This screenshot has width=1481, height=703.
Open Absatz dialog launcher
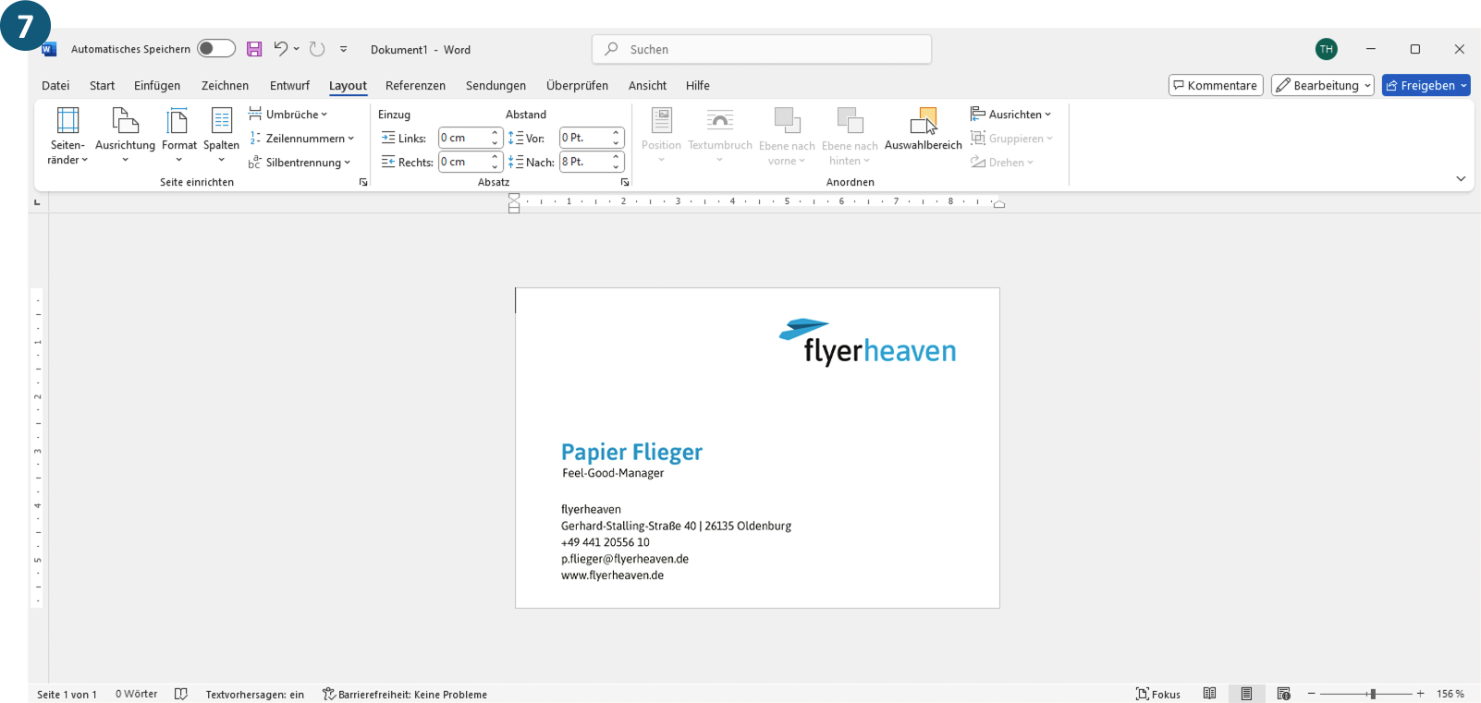tap(625, 183)
